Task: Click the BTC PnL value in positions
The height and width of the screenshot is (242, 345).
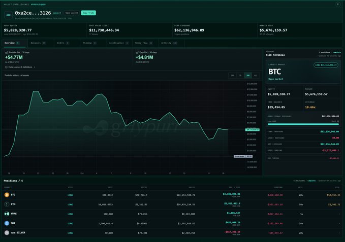Action: (232, 194)
